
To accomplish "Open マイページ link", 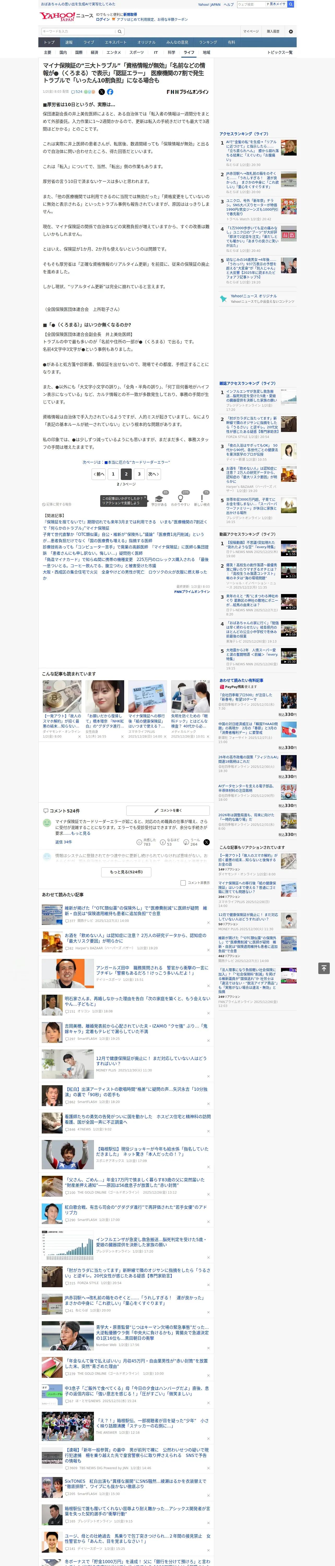I will click(x=250, y=32).
